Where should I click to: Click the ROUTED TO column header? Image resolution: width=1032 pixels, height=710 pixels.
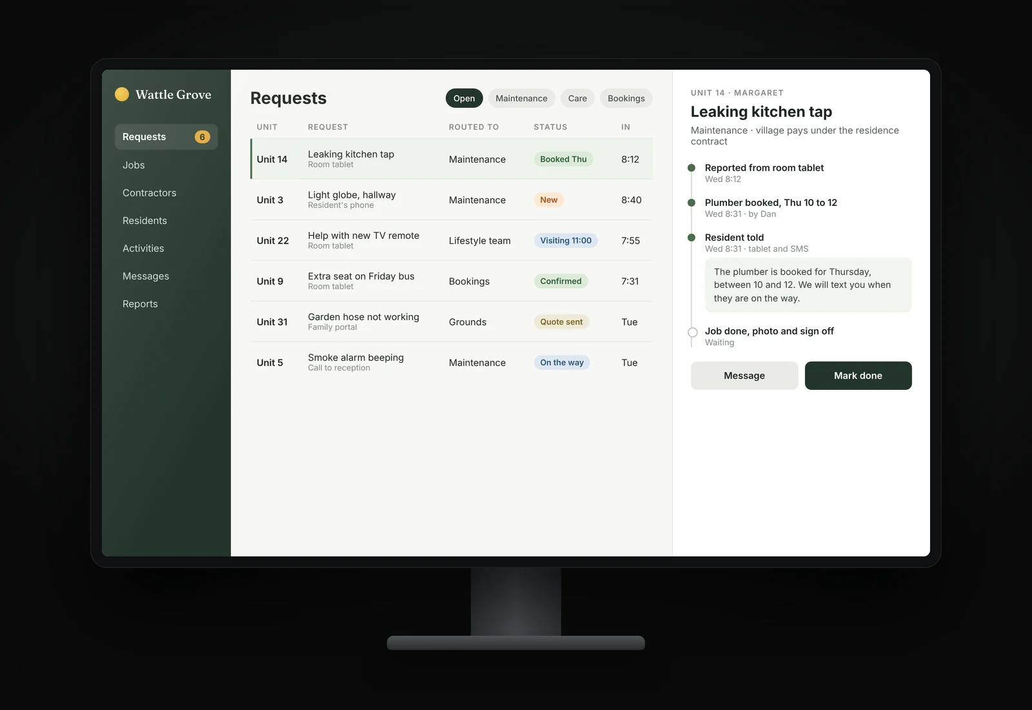tap(474, 127)
